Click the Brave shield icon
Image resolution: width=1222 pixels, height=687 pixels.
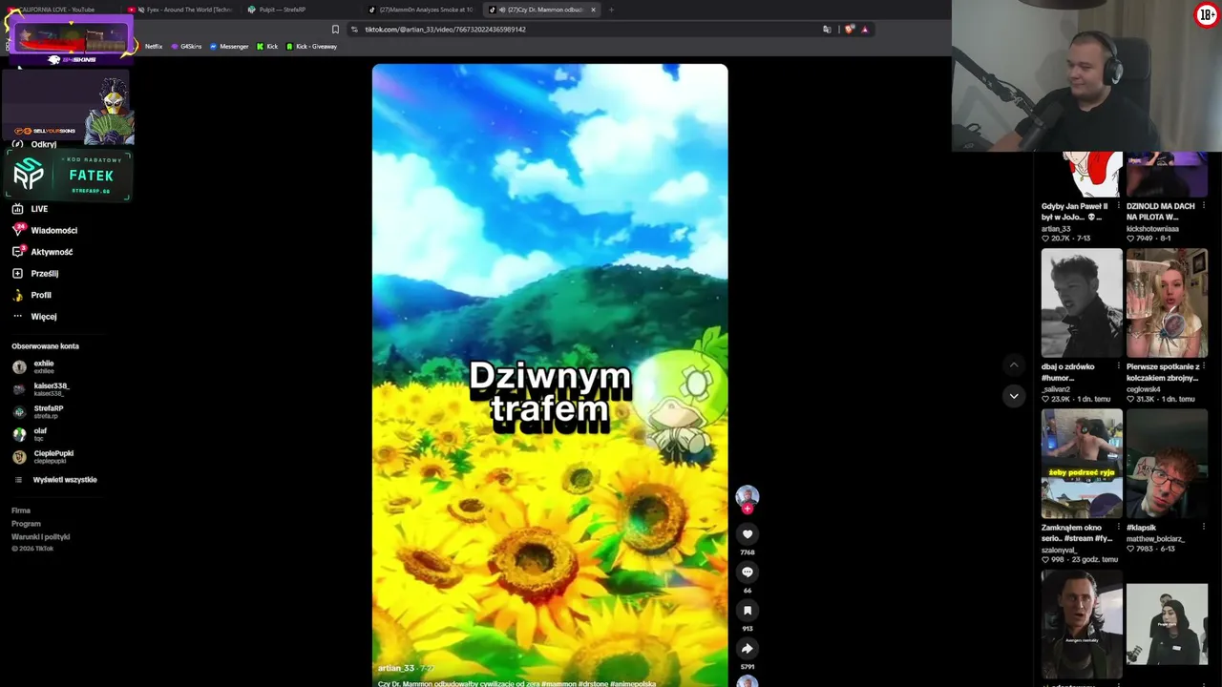pos(849,30)
